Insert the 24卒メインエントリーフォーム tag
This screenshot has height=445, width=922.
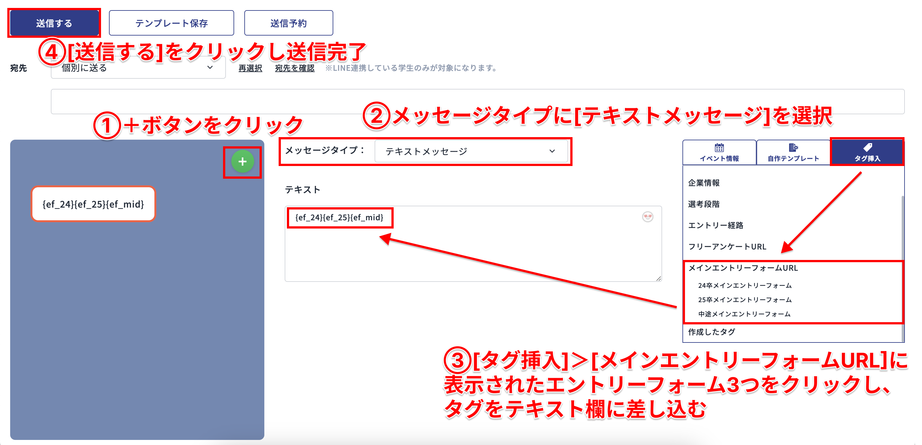pyautogui.click(x=744, y=286)
